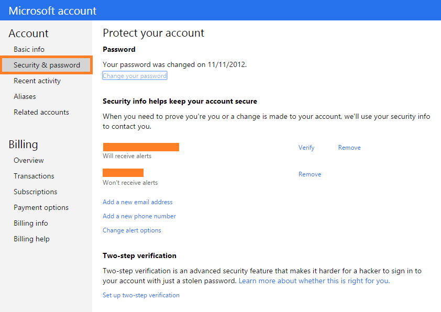This screenshot has width=441, height=312.
Task: Open Change alert options
Action: (132, 230)
